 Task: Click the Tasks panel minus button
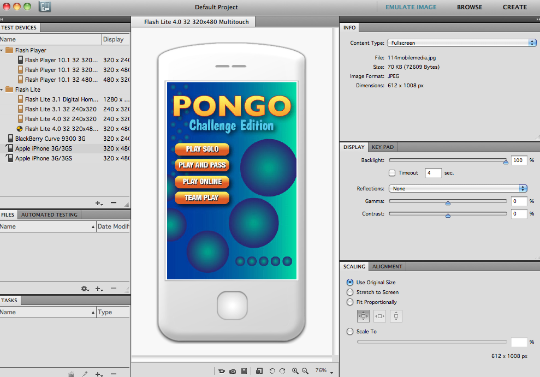114,374
